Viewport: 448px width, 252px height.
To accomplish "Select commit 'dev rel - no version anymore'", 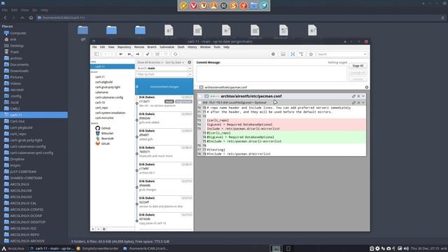I will pos(164,103).
